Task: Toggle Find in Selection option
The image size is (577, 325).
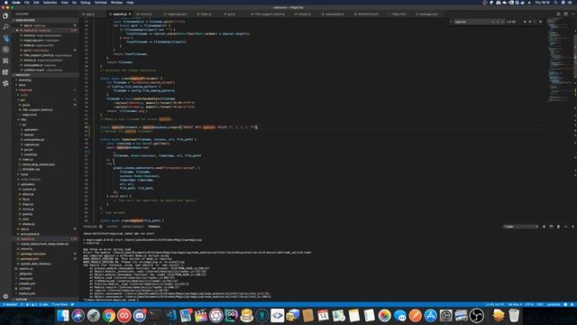Action: click(535, 22)
